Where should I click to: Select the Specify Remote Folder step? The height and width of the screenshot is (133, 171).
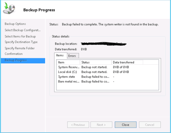click(20, 48)
